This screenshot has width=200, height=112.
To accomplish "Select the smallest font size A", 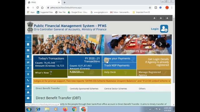I will tap(154, 18).
